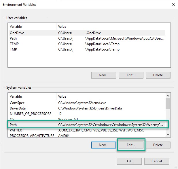
Task: Edit the selected system variable
Action: pyautogui.click(x=131, y=145)
